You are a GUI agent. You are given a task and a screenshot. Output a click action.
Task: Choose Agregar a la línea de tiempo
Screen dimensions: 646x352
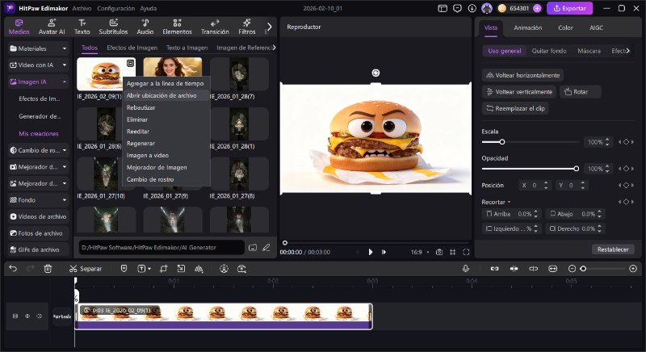(166, 84)
